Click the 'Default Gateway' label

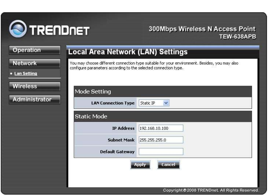tap(117, 152)
